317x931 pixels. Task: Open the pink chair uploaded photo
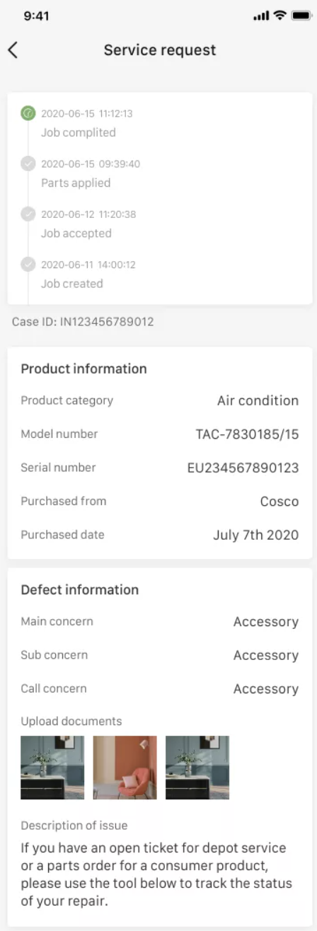125,768
